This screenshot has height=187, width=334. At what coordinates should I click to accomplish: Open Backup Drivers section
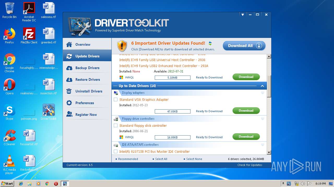tap(87, 68)
